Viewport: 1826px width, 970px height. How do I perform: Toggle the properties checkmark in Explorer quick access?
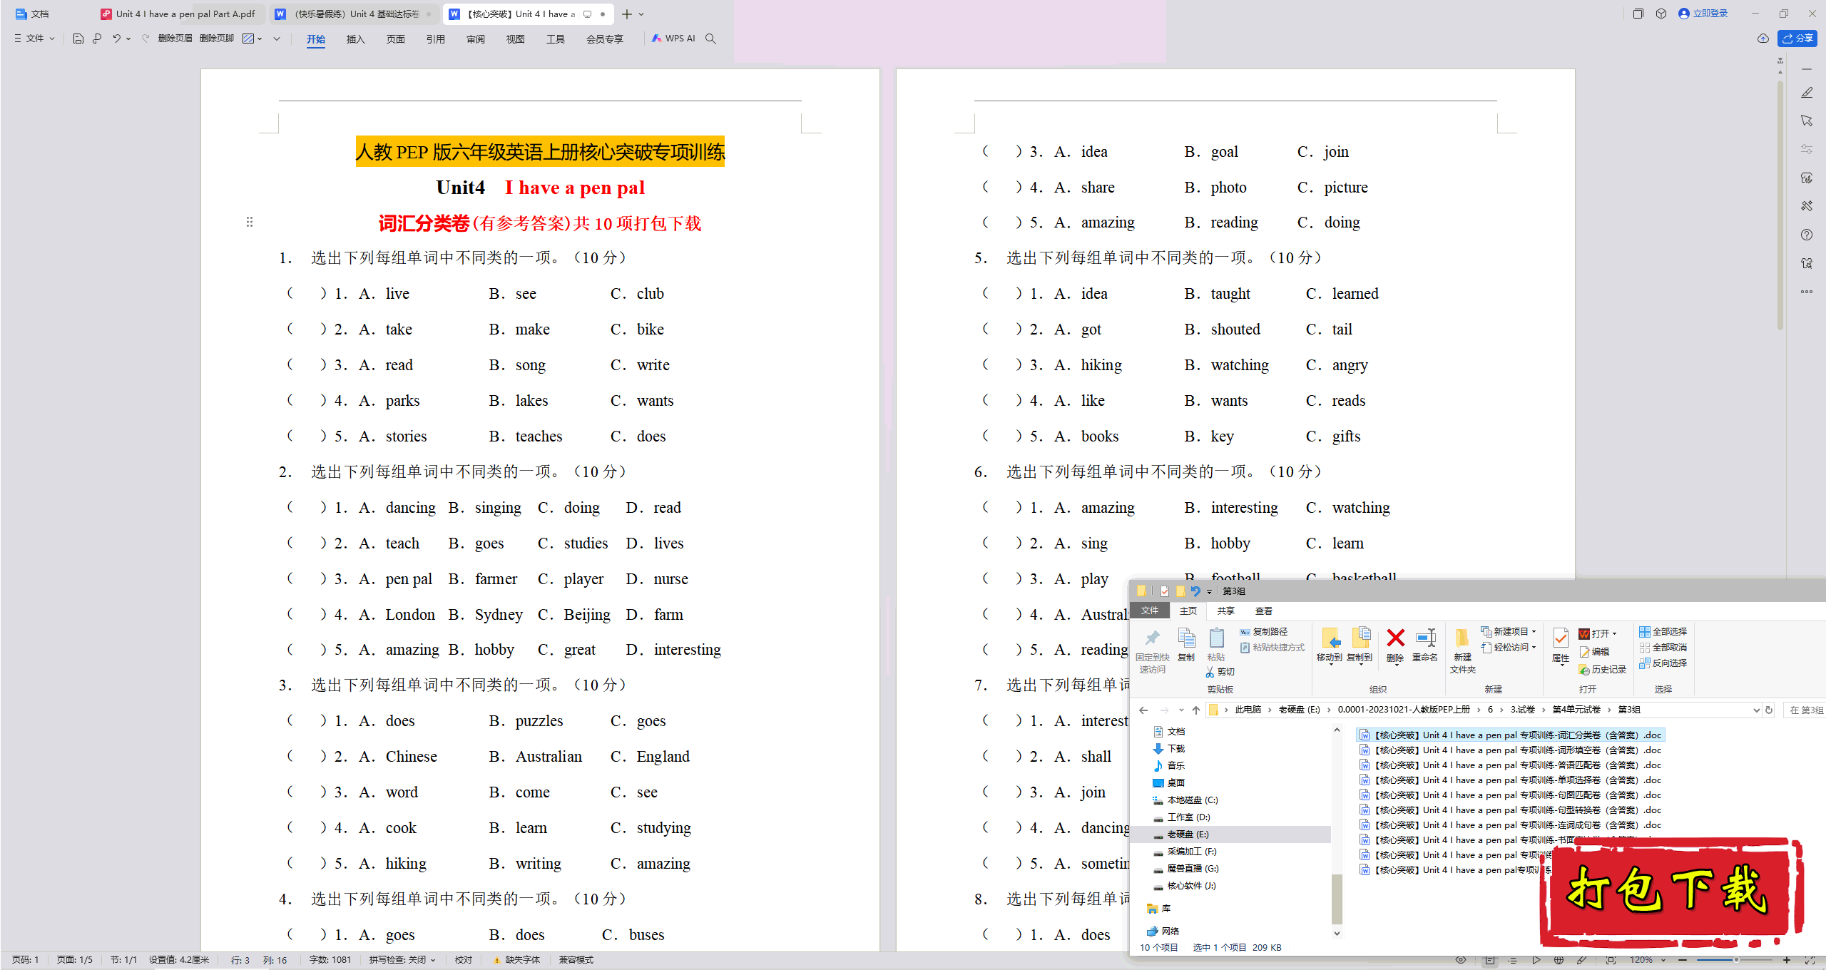pyautogui.click(x=1164, y=591)
